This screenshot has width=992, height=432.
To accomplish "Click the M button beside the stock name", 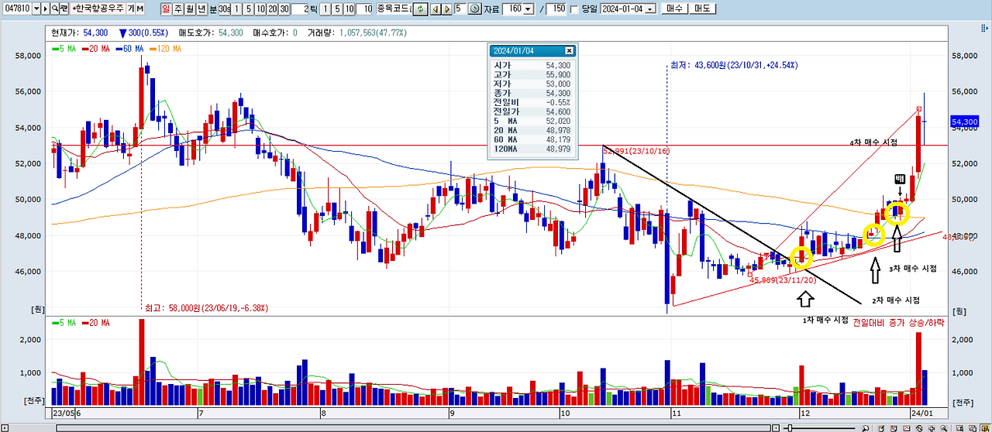I will 140,9.
